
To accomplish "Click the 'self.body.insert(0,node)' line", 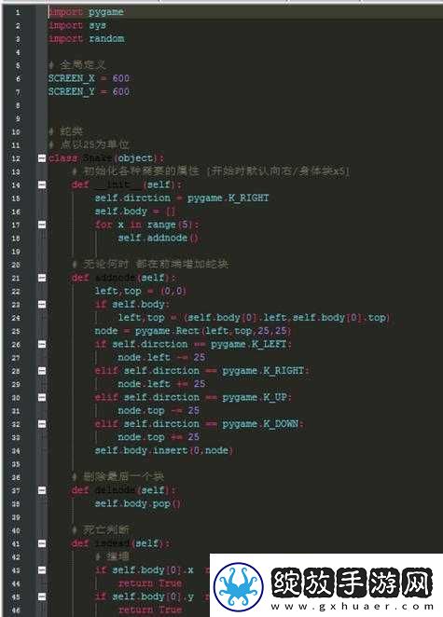I will tap(164, 450).
